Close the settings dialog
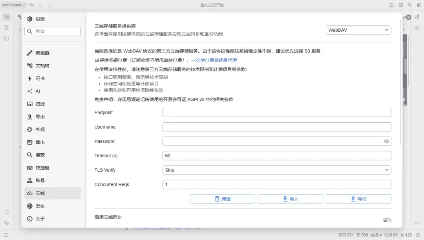Viewport: 424px width, 240px height. 409,17
